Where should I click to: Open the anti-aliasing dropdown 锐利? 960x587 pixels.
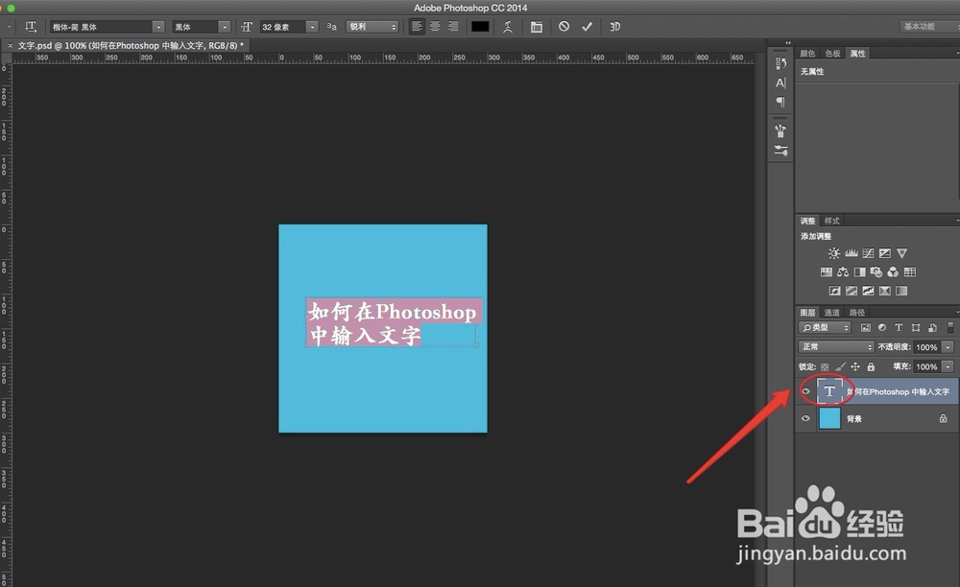(x=372, y=27)
